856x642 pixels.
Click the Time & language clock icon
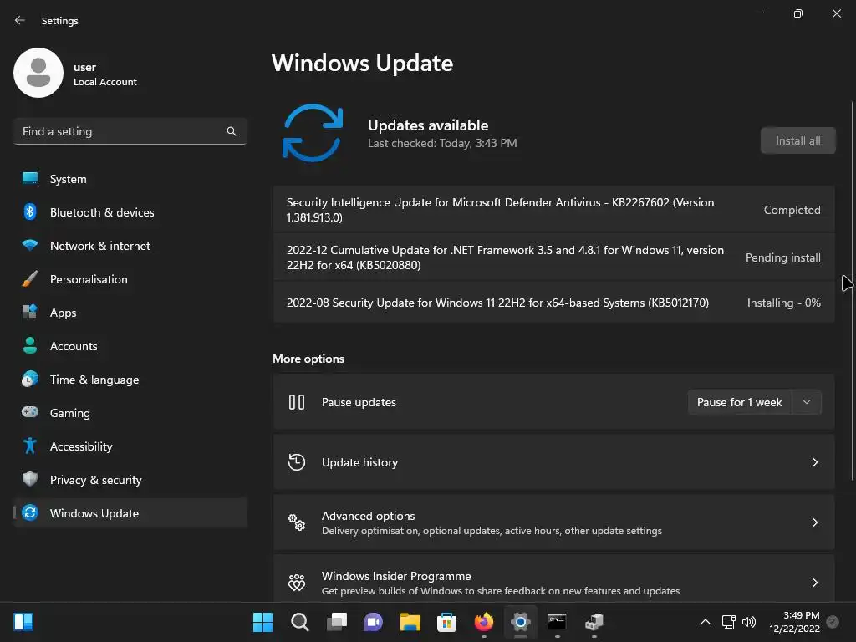[30, 380]
